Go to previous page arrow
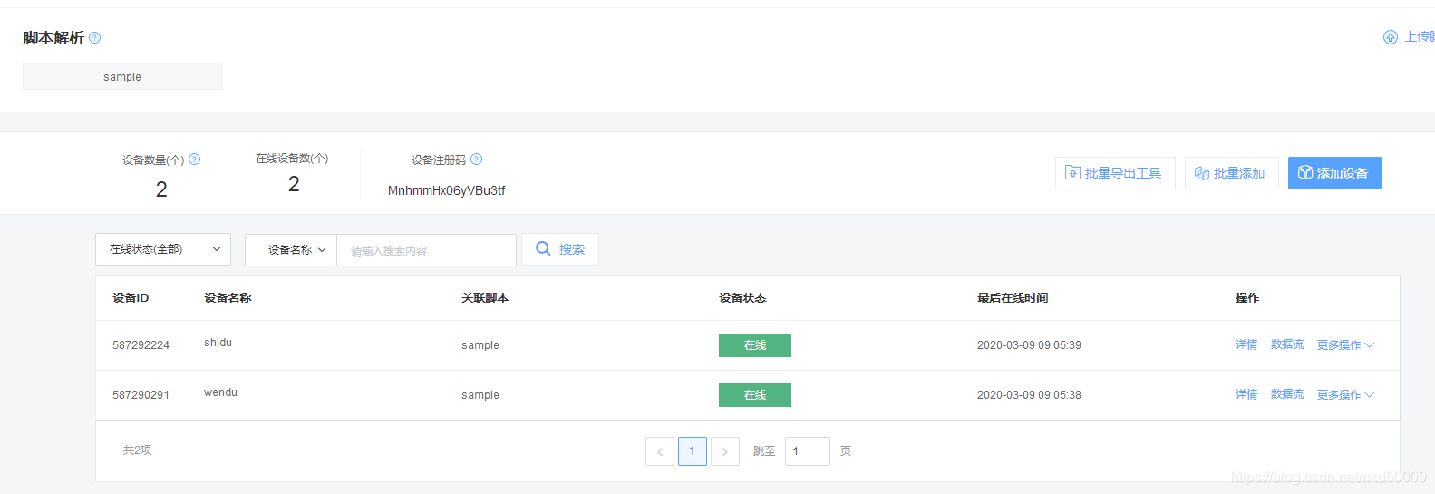The height and width of the screenshot is (494, 1435). (660, 451)
